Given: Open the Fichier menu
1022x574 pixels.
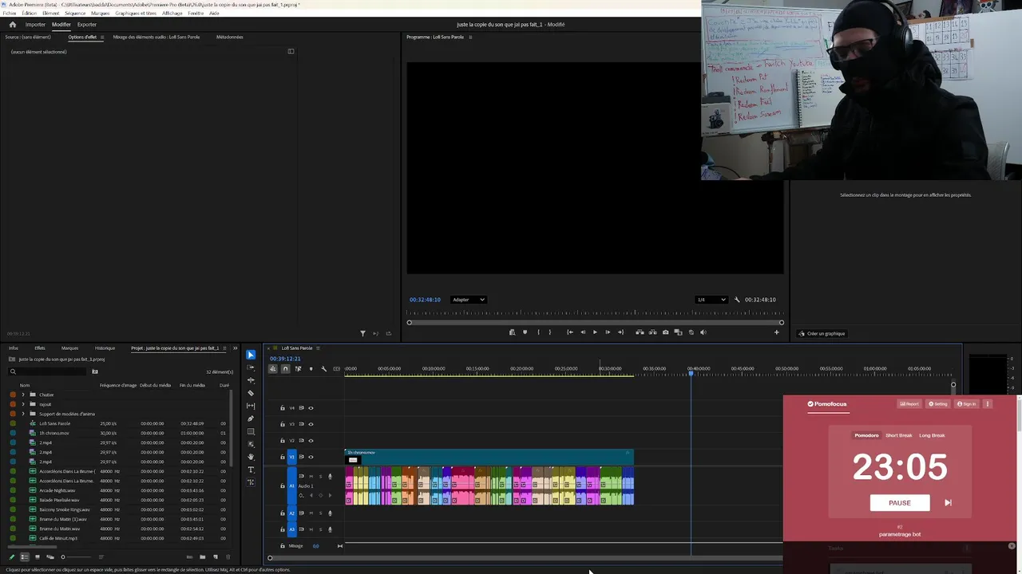Looking at the screenshot, I should (x=10, y=14).
